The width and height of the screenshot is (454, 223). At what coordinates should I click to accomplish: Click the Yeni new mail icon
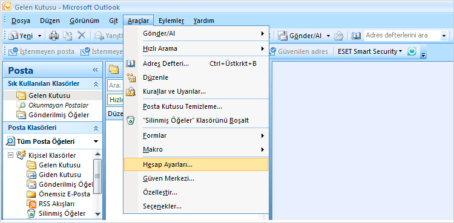tap(13, 36)
